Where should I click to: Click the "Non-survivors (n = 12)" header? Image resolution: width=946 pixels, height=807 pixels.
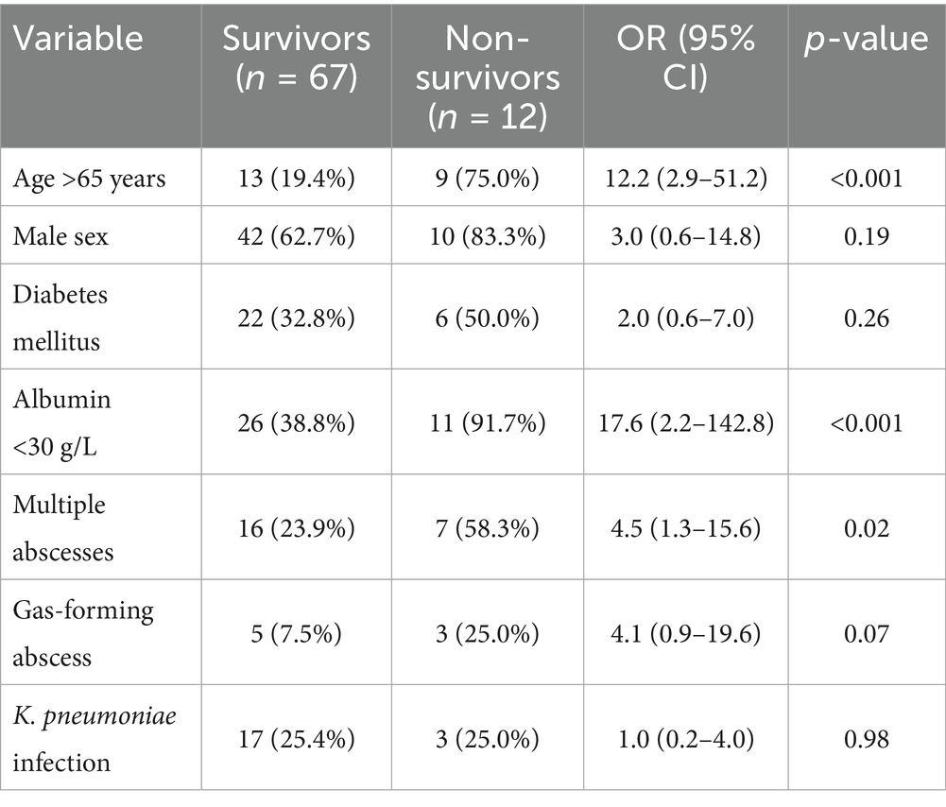pos(487,76)
